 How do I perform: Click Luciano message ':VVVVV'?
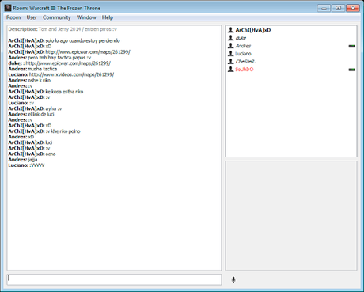coord(37,165)
